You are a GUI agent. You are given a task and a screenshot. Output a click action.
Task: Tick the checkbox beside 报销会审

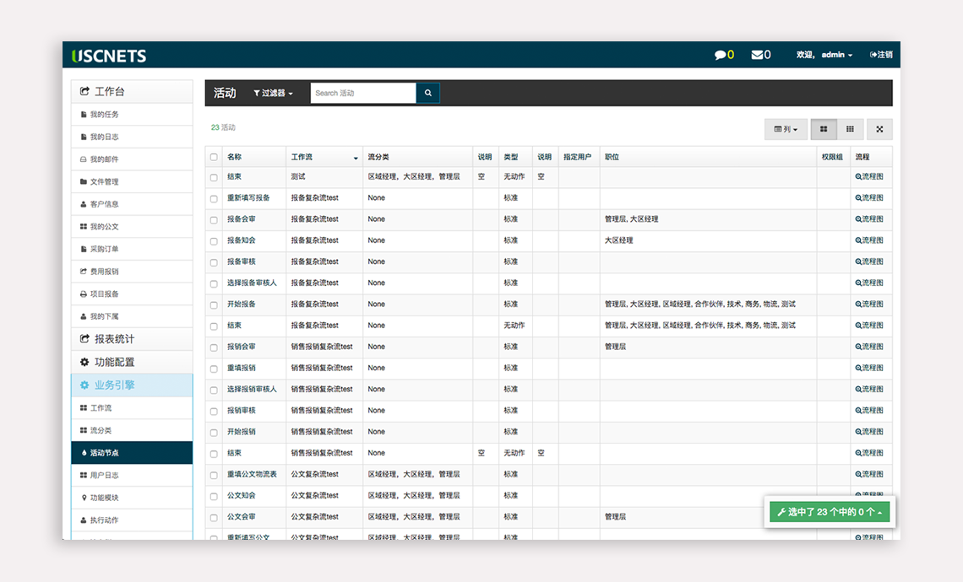tap(214, 347)
